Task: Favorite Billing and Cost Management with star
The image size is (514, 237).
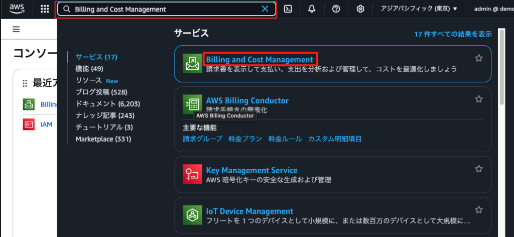Action: [479, 58]
